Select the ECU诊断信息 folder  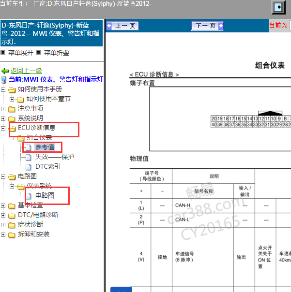tap(37, 128)
